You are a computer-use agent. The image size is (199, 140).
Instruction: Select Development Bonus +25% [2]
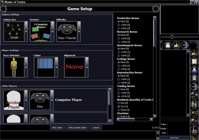pyautogui.click(x=124, y=56)
